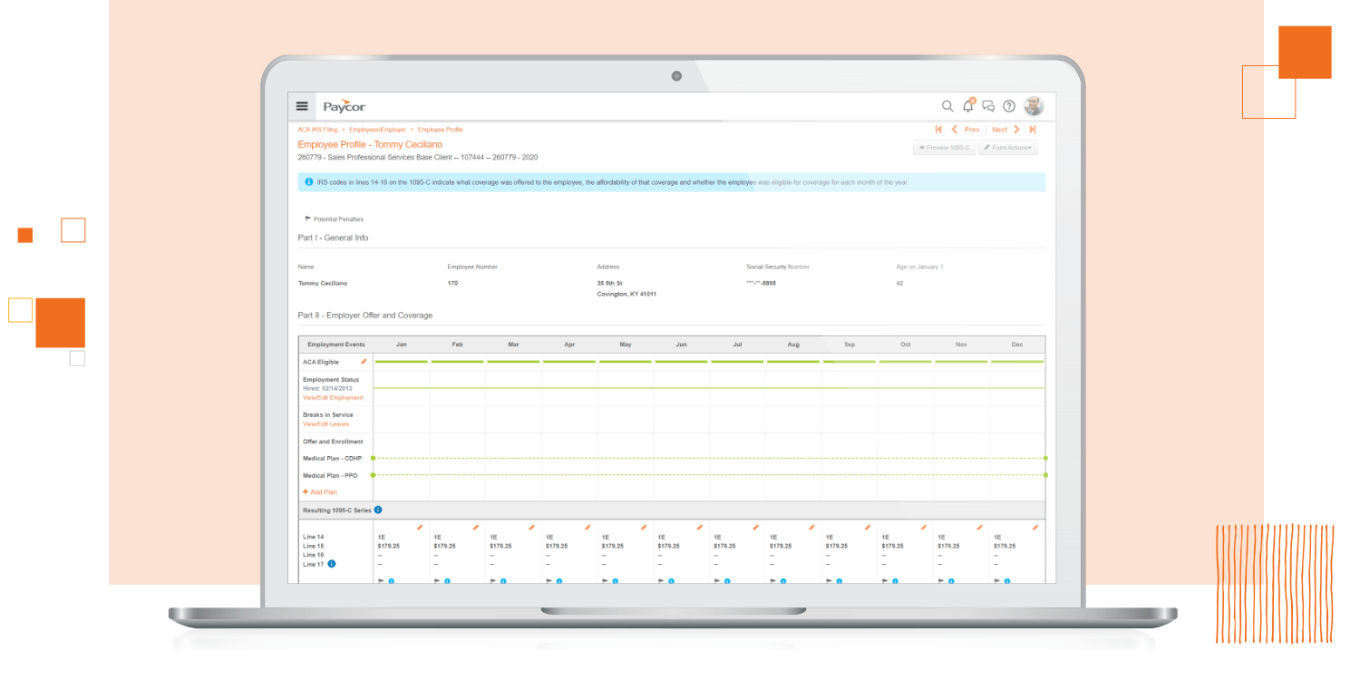Jump to first employee record arrow
The height and width of the screenshot is (680, 1360).
(x=938, y=130)
